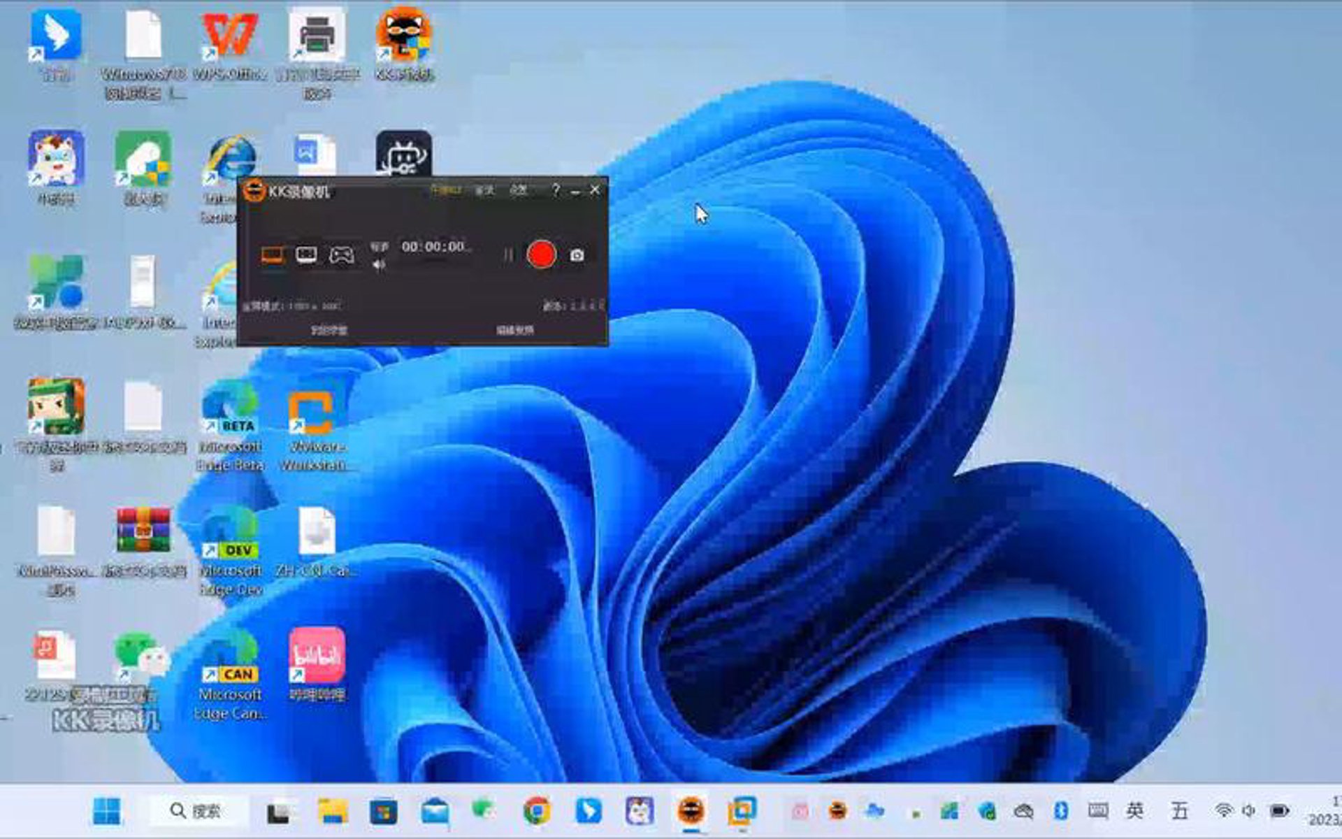This screenshot has height=839, width=1342.
Task: Open the Windows Start menu
Action: tap(107, 811)
